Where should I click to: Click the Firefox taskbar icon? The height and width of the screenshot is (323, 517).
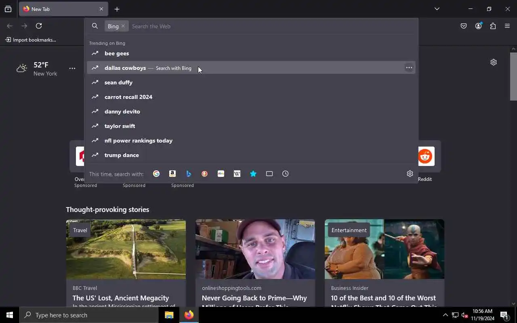(x=189, y=315)
